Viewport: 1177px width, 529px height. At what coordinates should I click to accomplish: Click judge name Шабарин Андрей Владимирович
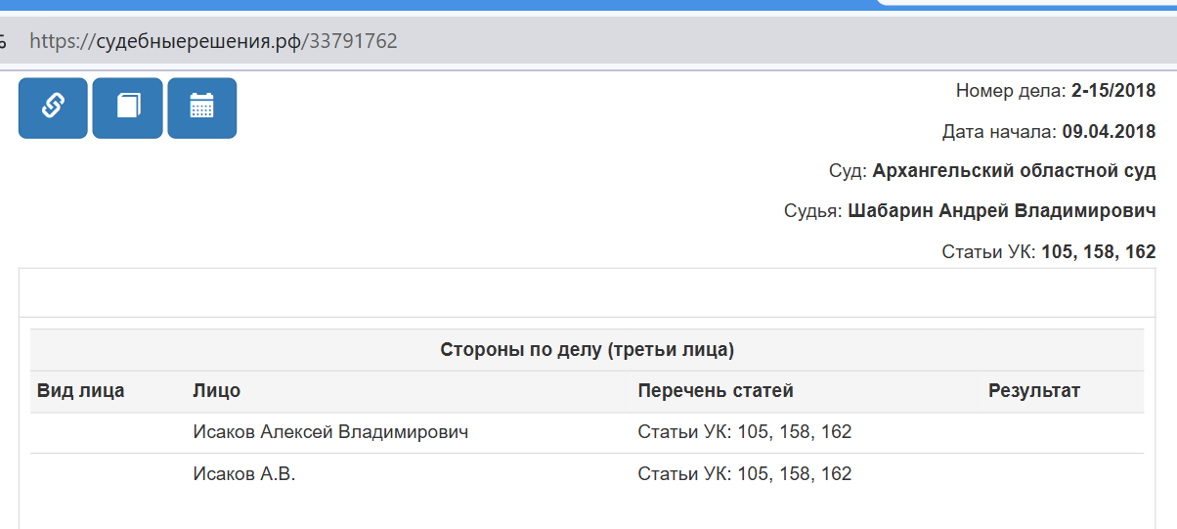pyautogui.click(x=1002, y=211)
